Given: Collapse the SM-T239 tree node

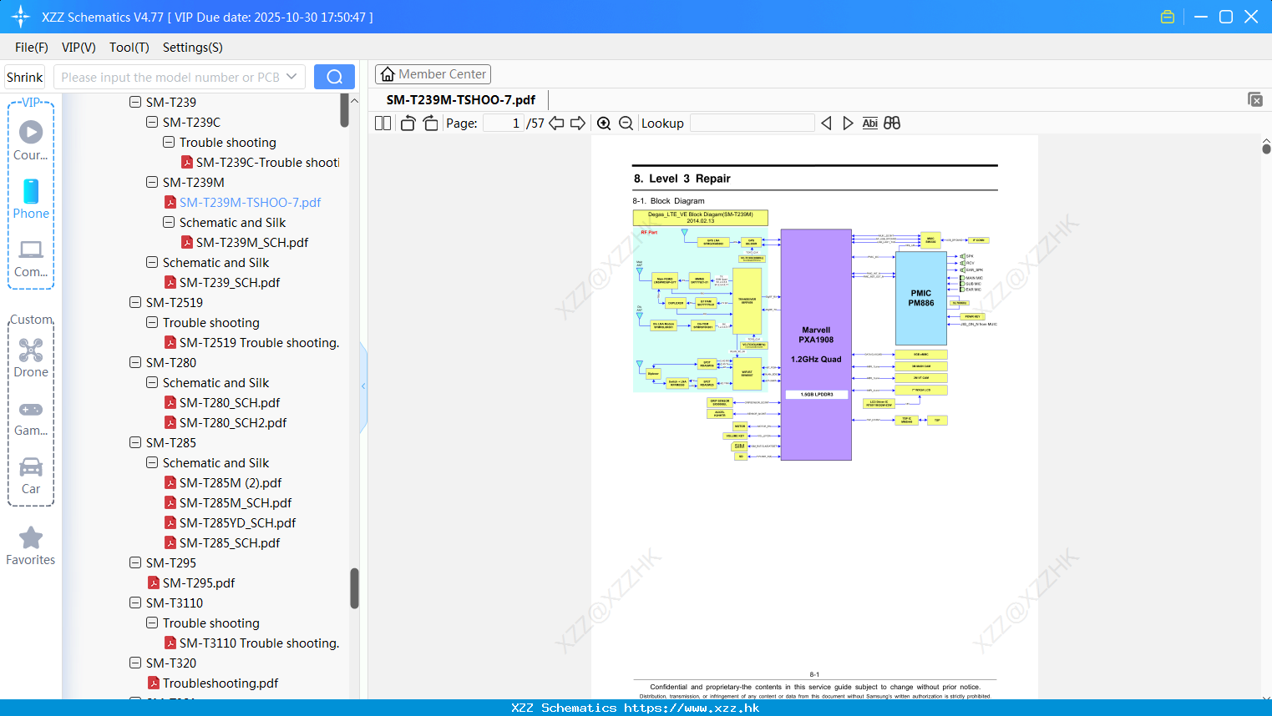Looking at the screenshot, I should click(135, 102).
